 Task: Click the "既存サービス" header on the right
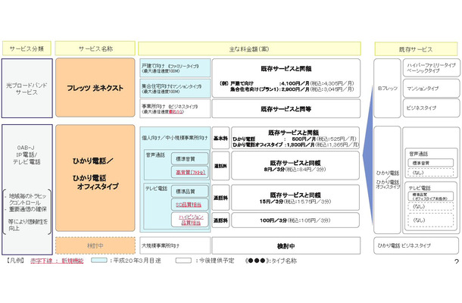[416, 49]
